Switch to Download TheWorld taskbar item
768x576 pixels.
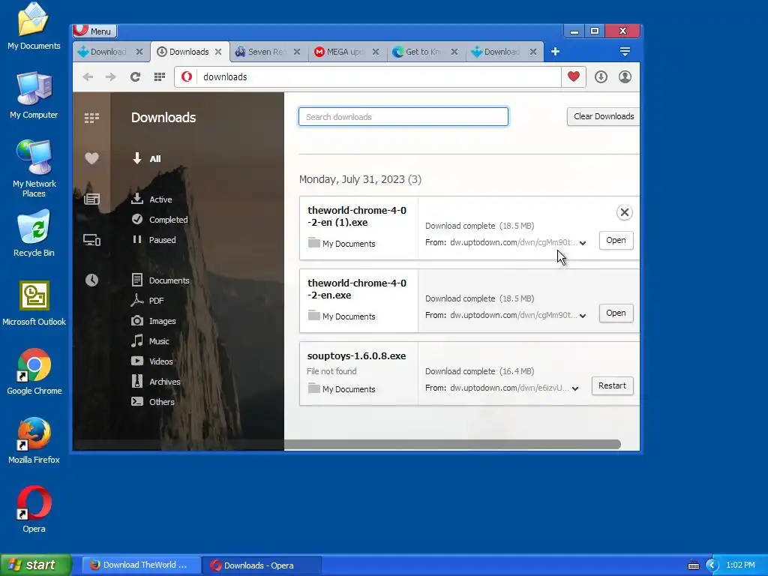[141, 565]
